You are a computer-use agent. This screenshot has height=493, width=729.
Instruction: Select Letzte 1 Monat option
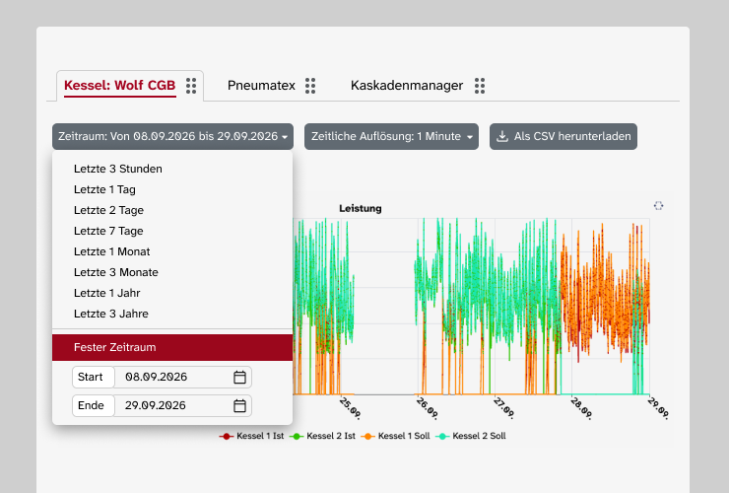pos(172,251)
